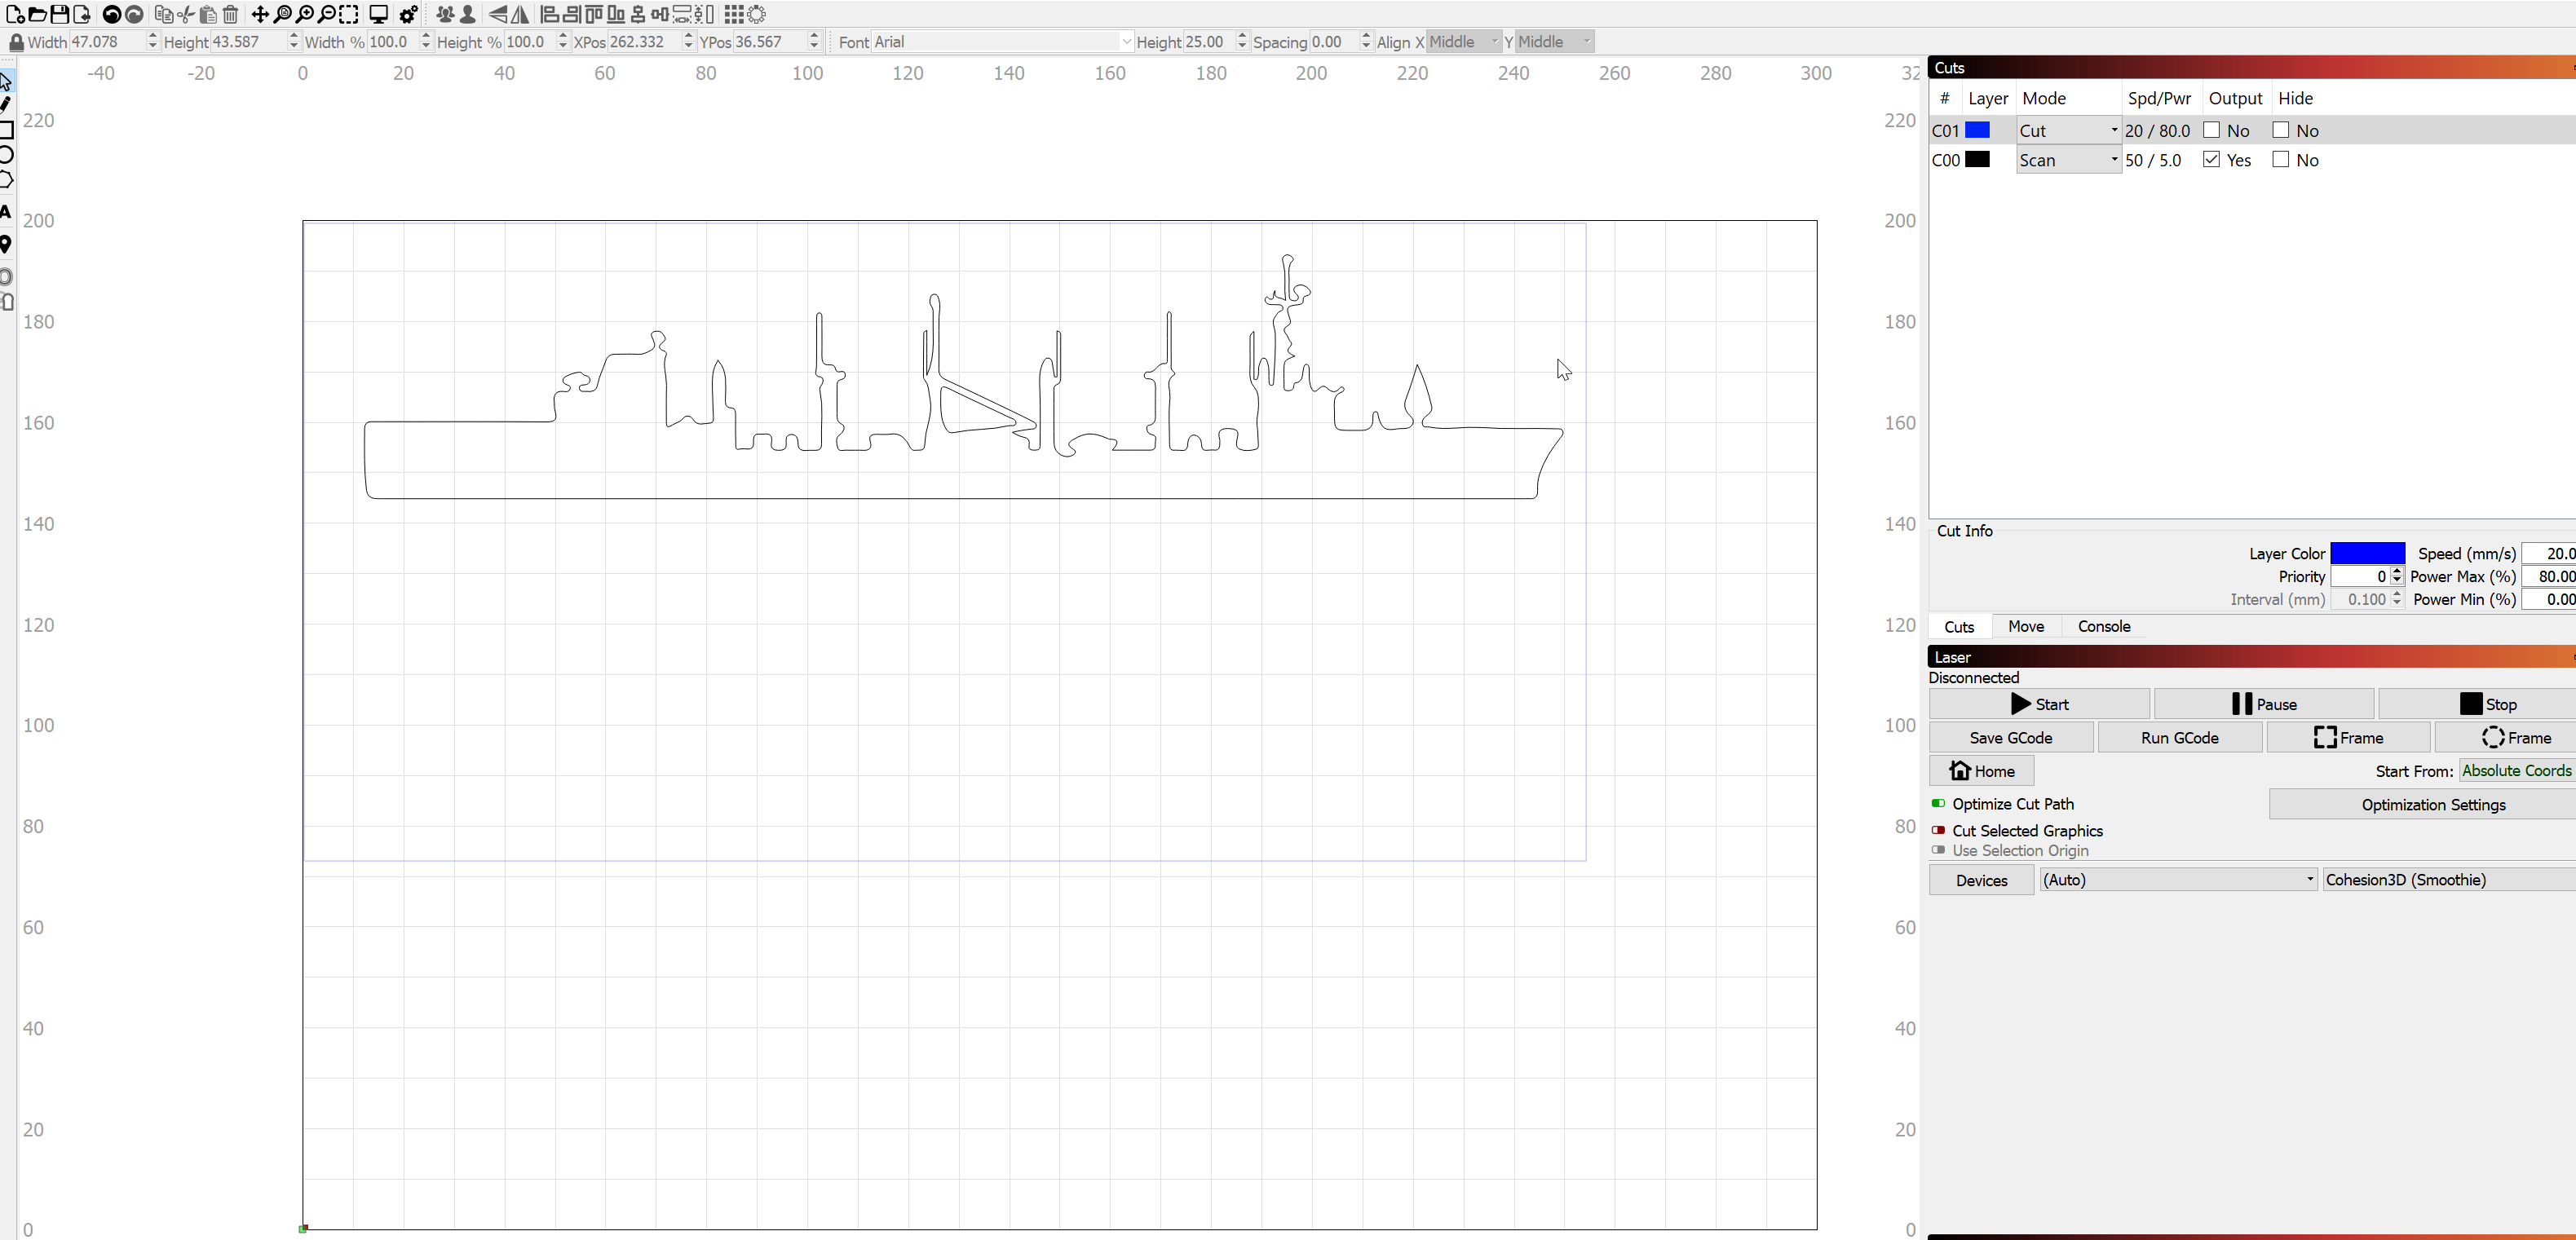Image resolution: width=2576 pixels, height=1240 pixels.
Task: Align objects along left edges
Action: 549,14
